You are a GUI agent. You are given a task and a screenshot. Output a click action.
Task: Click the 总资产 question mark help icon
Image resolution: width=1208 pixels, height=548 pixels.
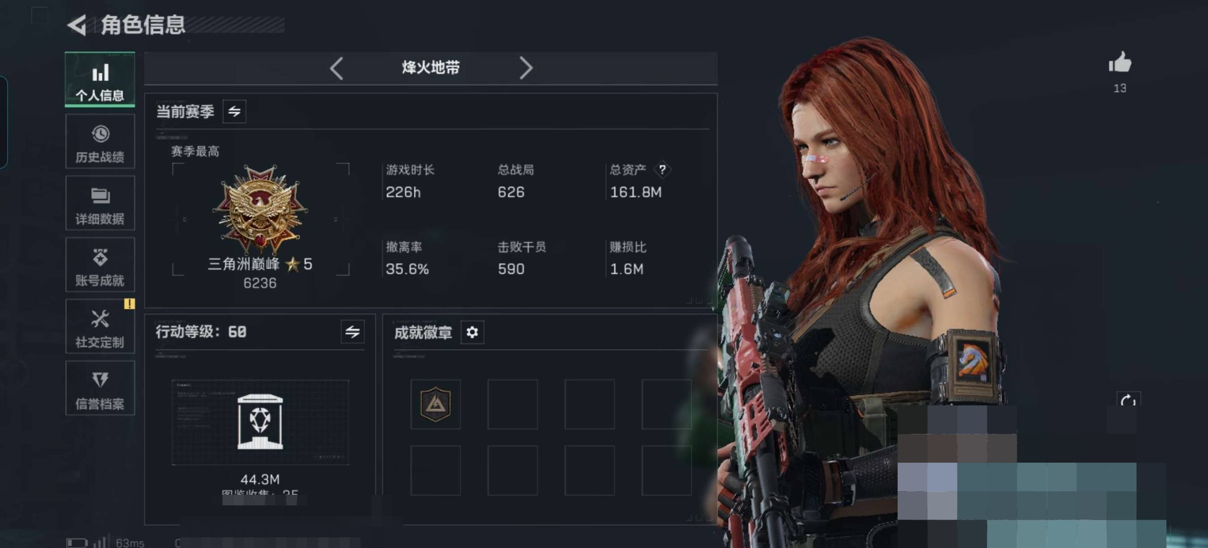click(662, 169)
